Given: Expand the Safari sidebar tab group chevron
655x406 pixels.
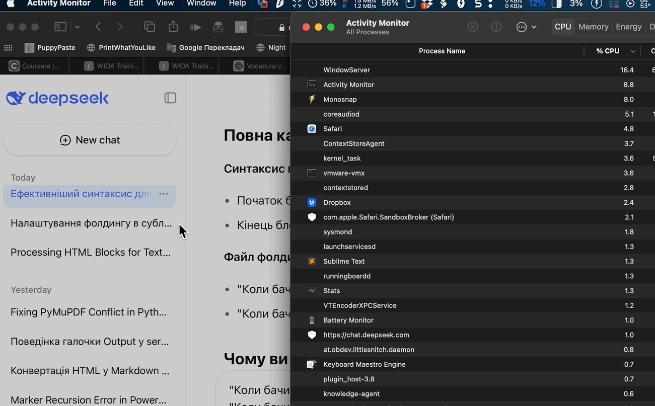Looking at the screenshot, I should (x=77, y=27).
